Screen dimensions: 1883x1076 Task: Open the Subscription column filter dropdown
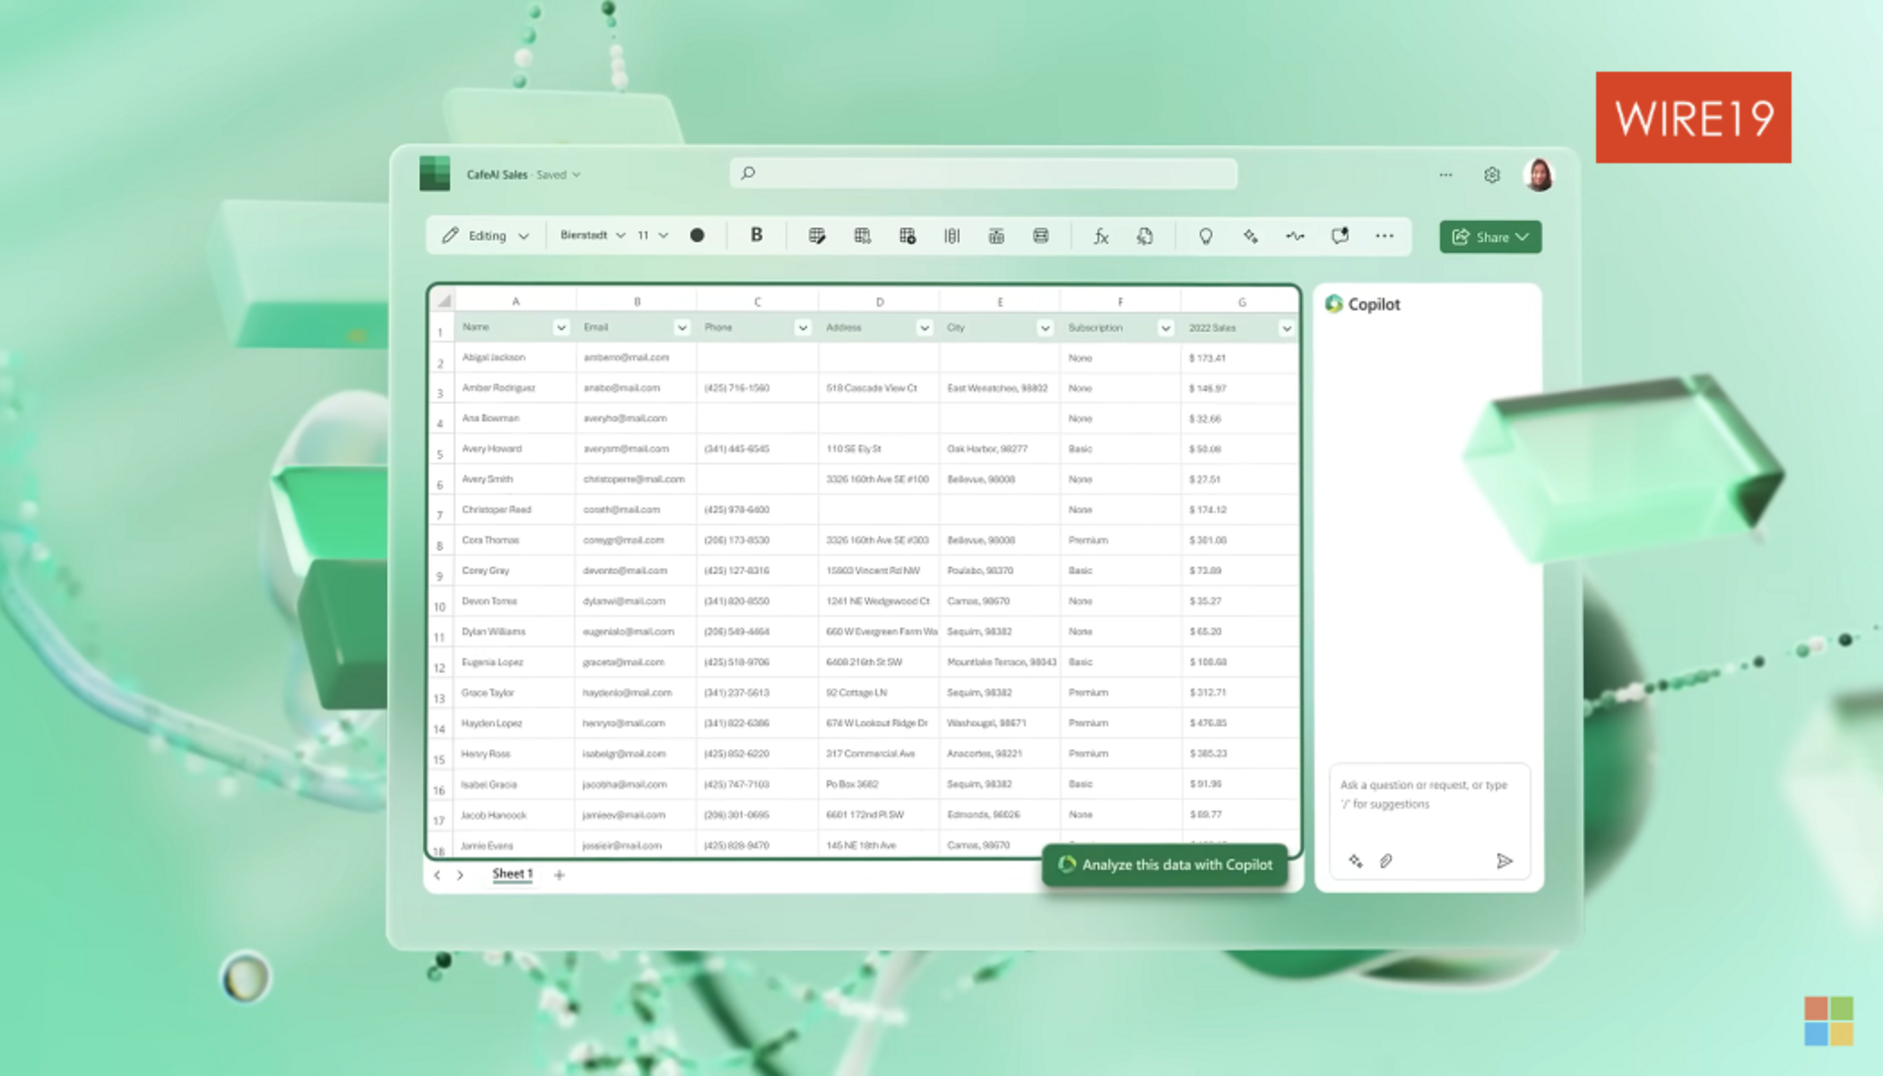(1164, 327)
